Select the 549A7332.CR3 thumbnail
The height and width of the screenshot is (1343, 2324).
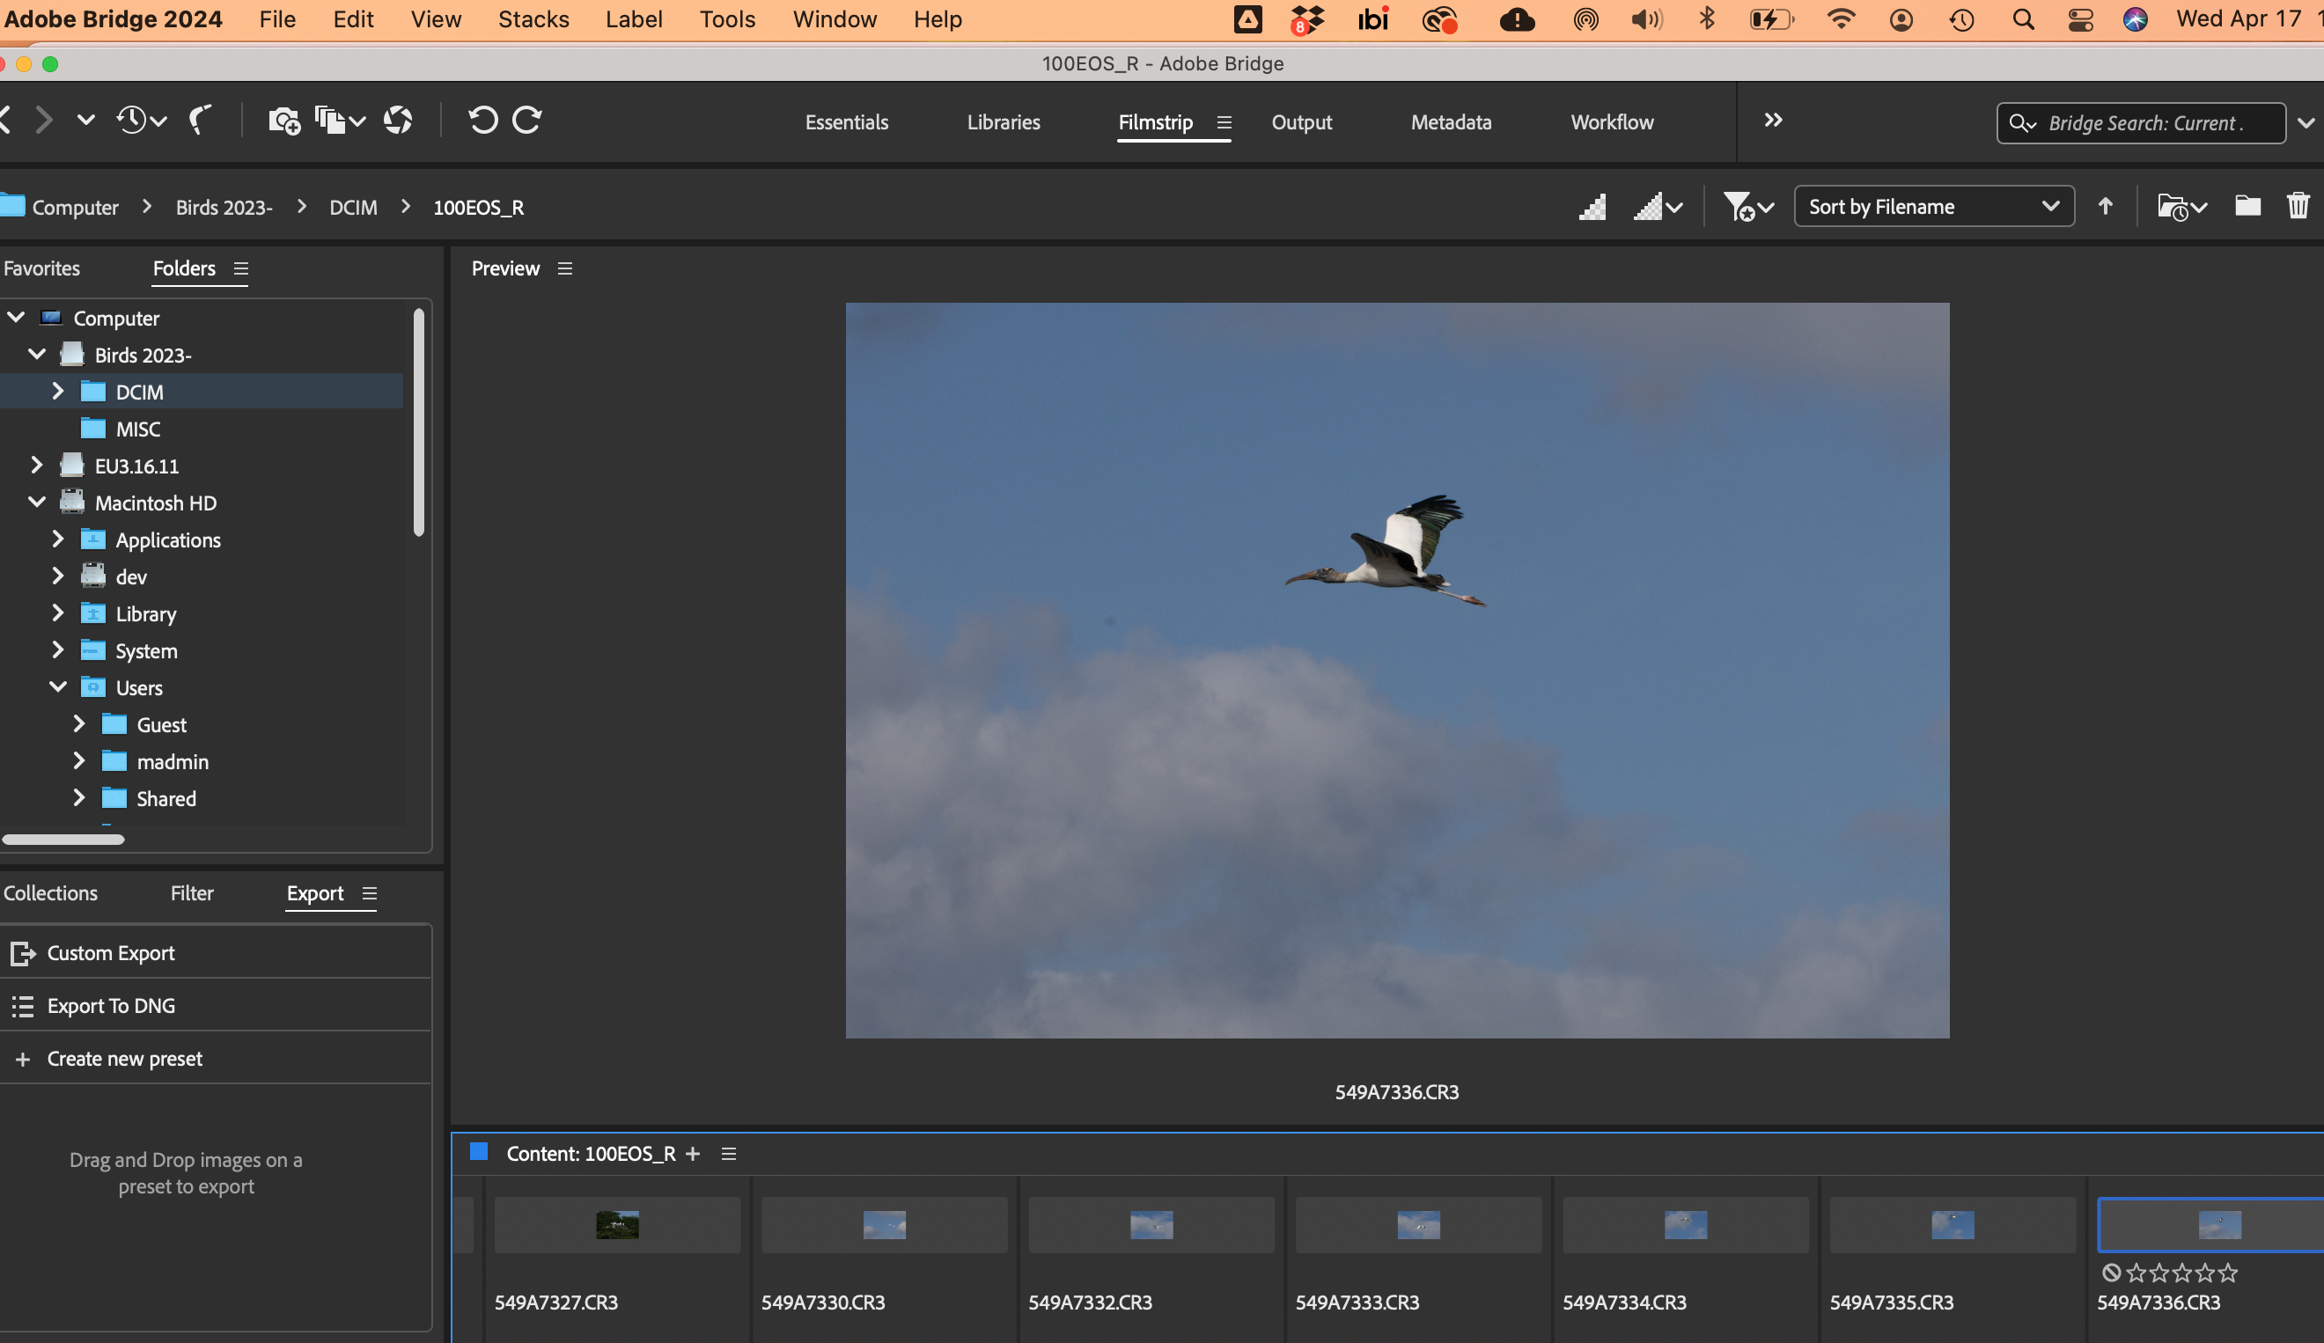click(x=1150, y=1226)
